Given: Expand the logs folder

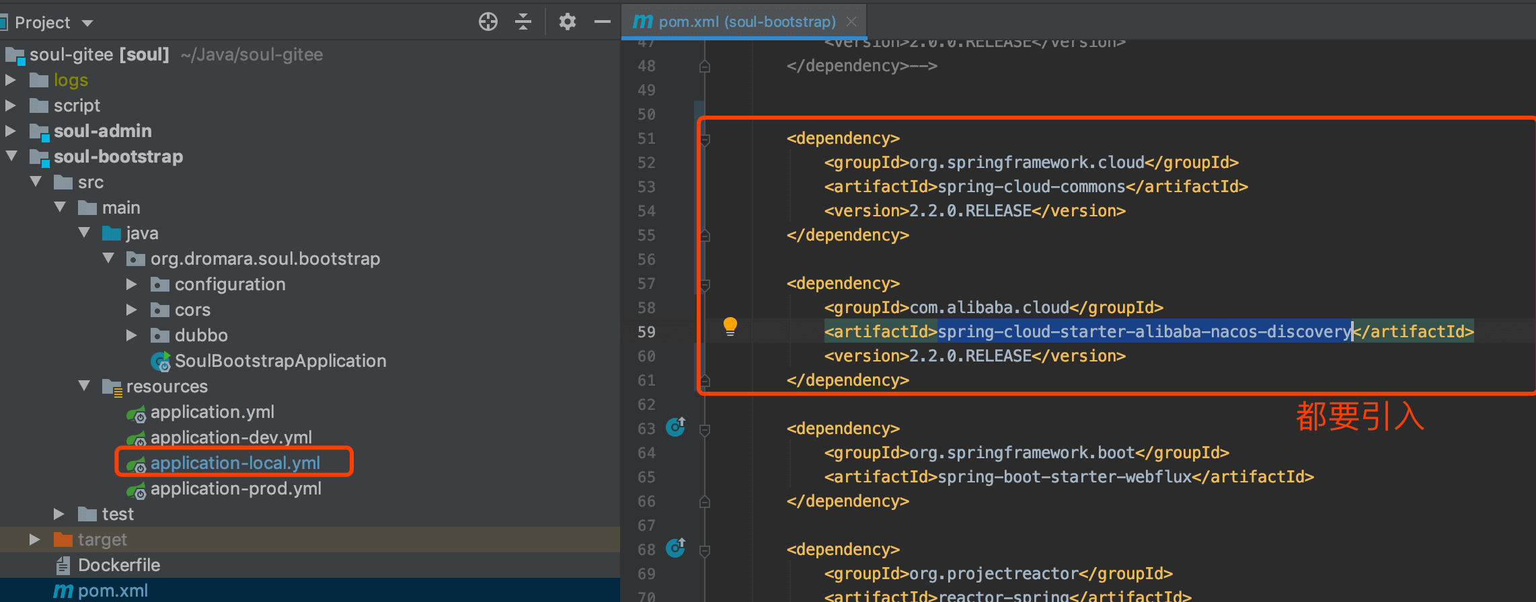Looking at the screenshot, I should pyautogui.click(x=11, y=80).
